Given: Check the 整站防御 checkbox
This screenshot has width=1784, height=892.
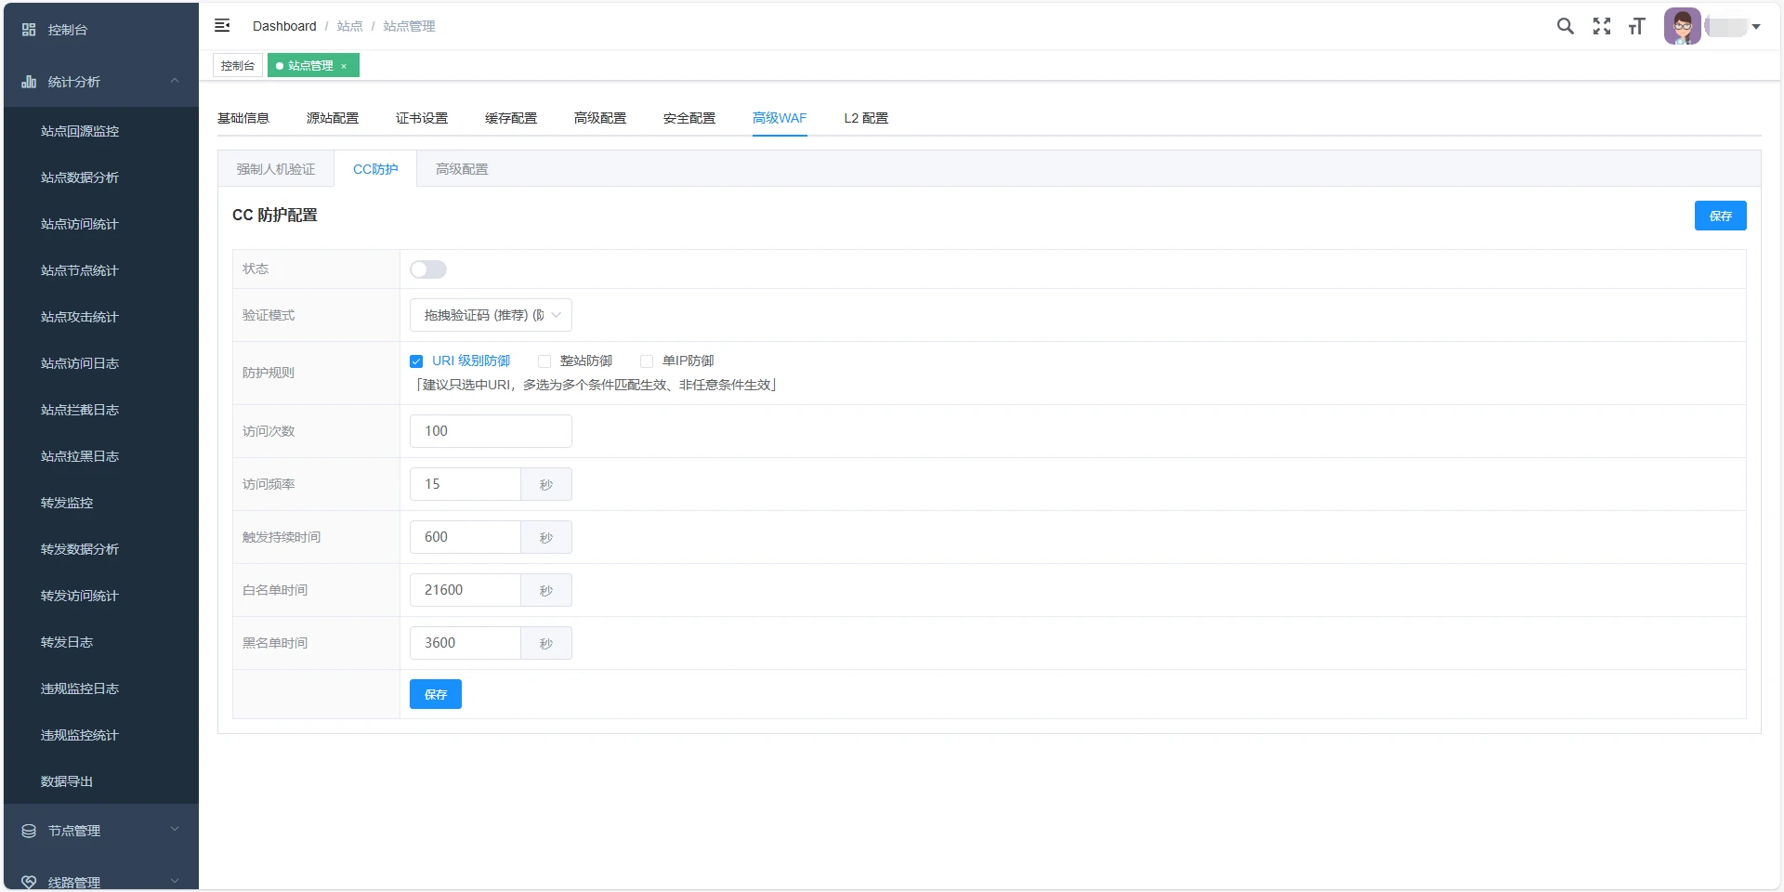Looking at the screenshot, I should [x=544, y=361].
